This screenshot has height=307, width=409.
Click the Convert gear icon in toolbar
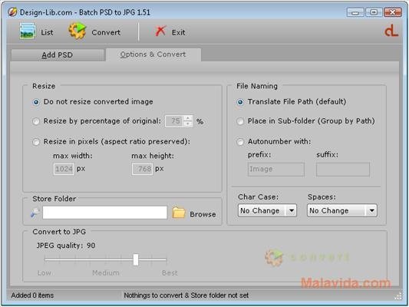tap(78, 31)
